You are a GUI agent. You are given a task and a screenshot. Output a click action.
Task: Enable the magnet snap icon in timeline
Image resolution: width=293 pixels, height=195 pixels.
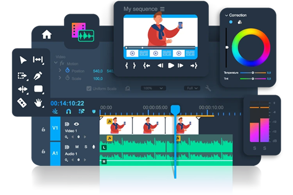point(68,111)
